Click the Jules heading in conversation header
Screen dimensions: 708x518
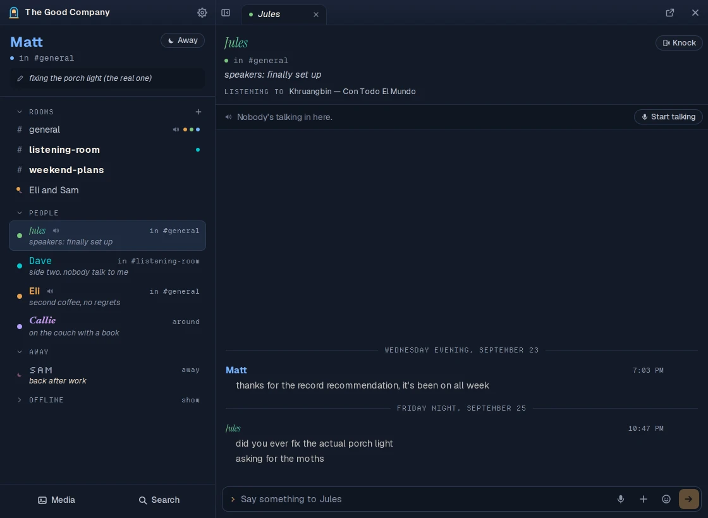point(236,42)
